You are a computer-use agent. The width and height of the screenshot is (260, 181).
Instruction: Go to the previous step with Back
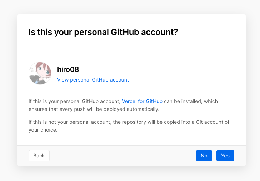pos(39,156)
